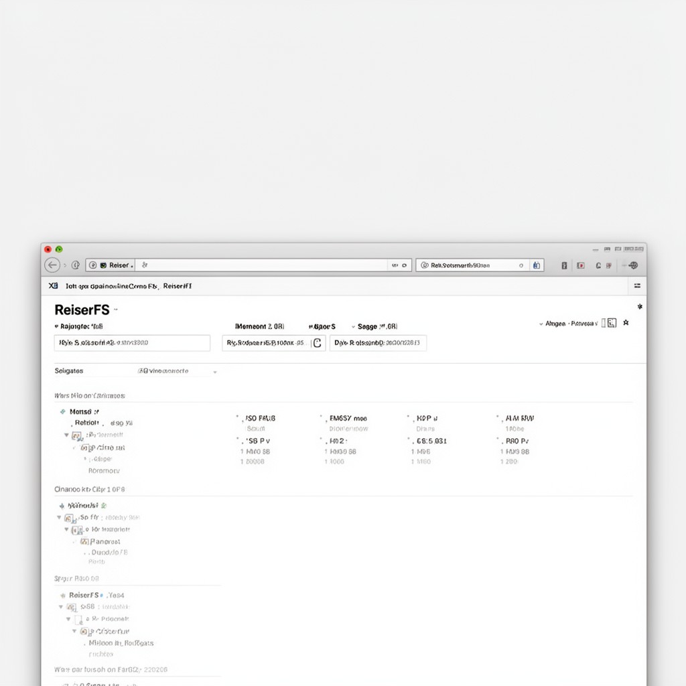Select the ReiserFS tree heading near .Ye84
686x686 pixels.
(x=84, y=595)
